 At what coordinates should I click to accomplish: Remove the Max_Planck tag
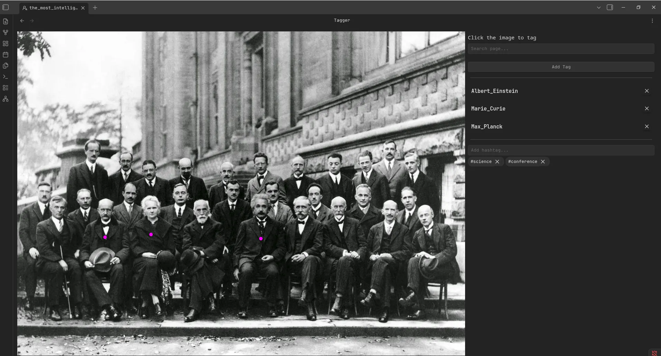click(647, 126)
